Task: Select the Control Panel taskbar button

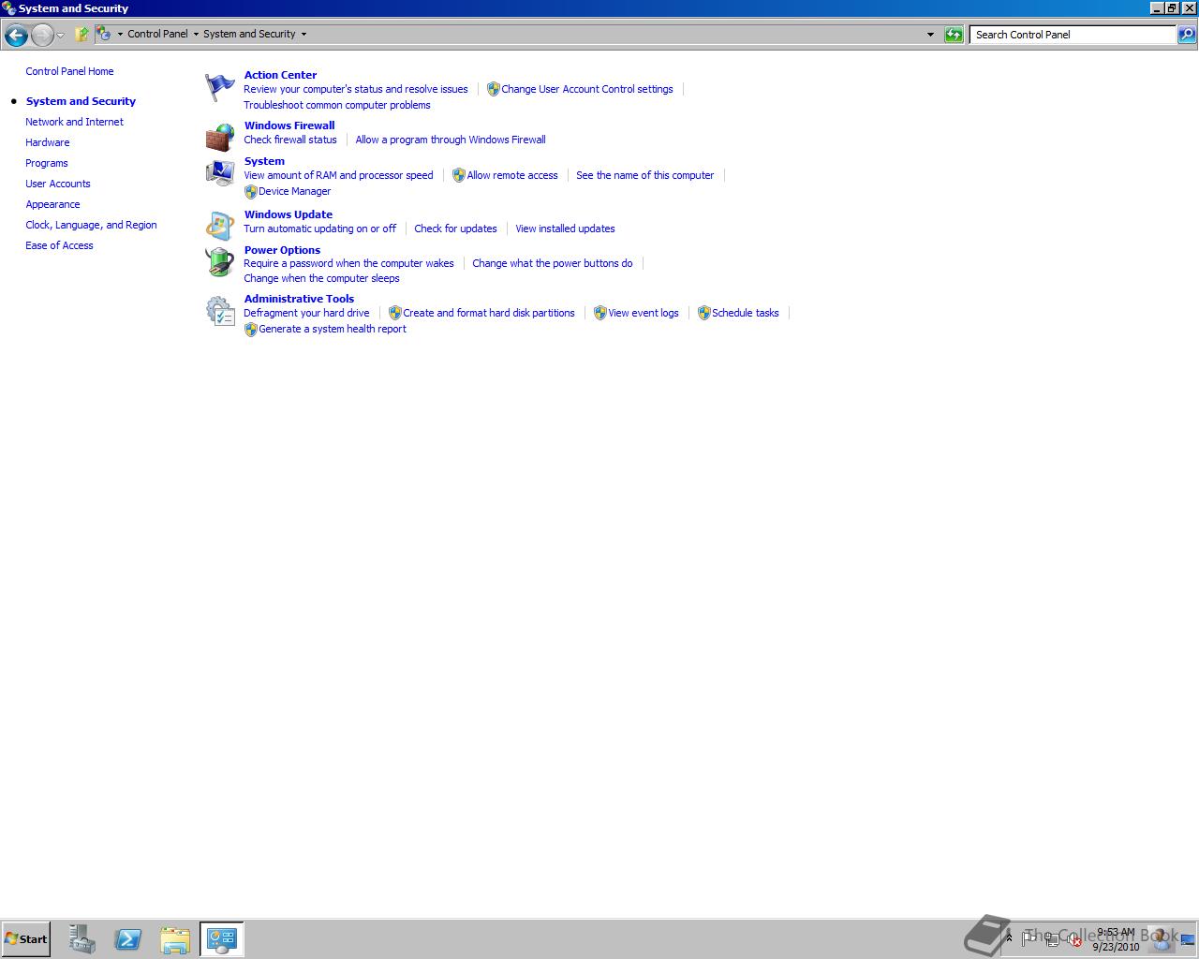Action: (222, 939)
